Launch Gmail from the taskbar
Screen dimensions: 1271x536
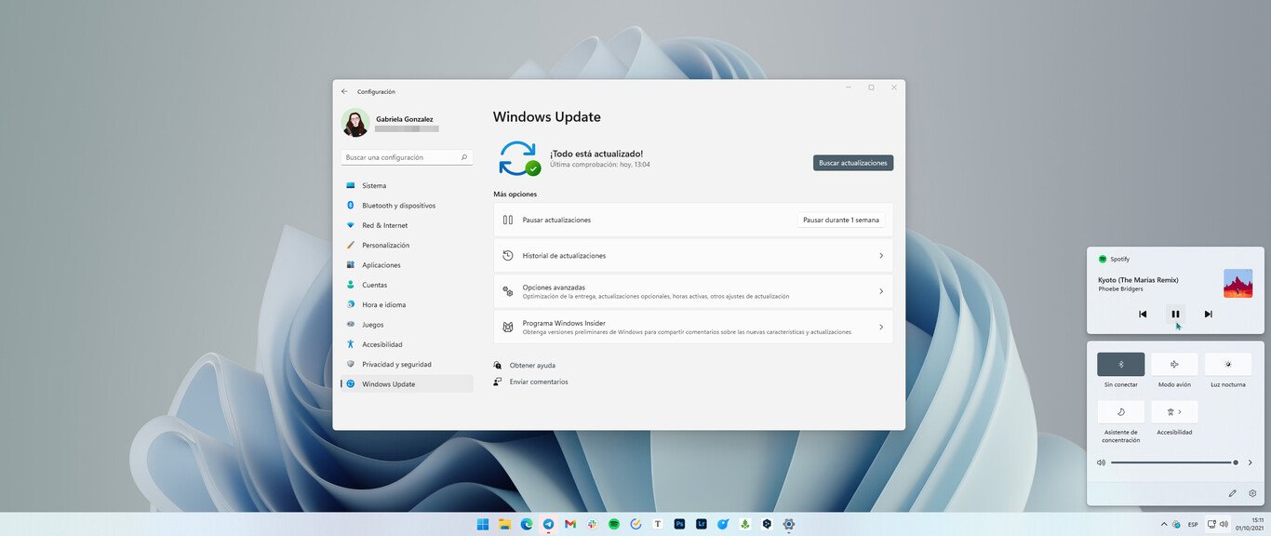570,525
